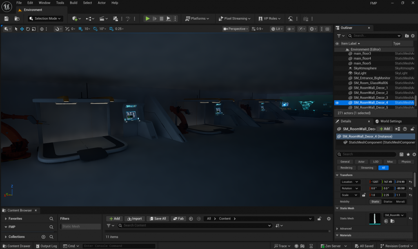Open the Build menu

[73, 3]
